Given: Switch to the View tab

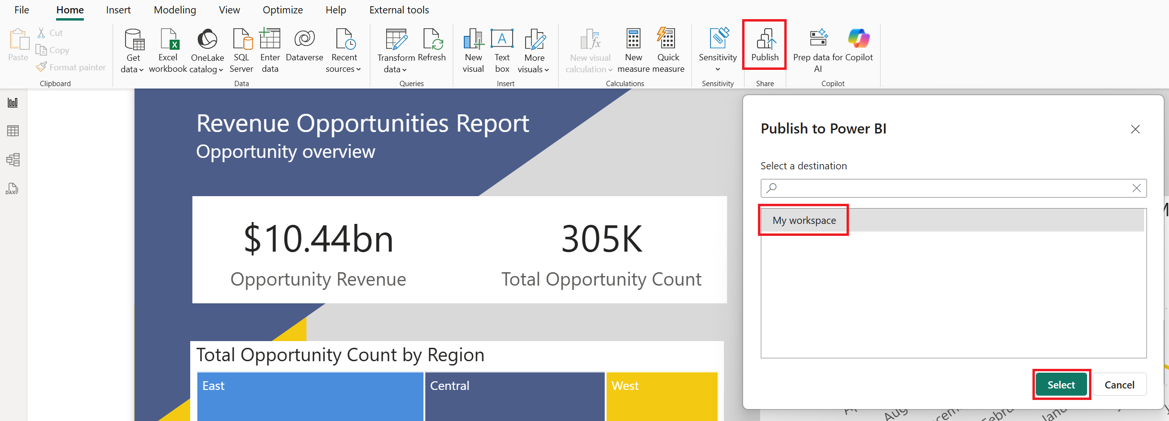Looking at the screenshot, I should tap(229, 10).
